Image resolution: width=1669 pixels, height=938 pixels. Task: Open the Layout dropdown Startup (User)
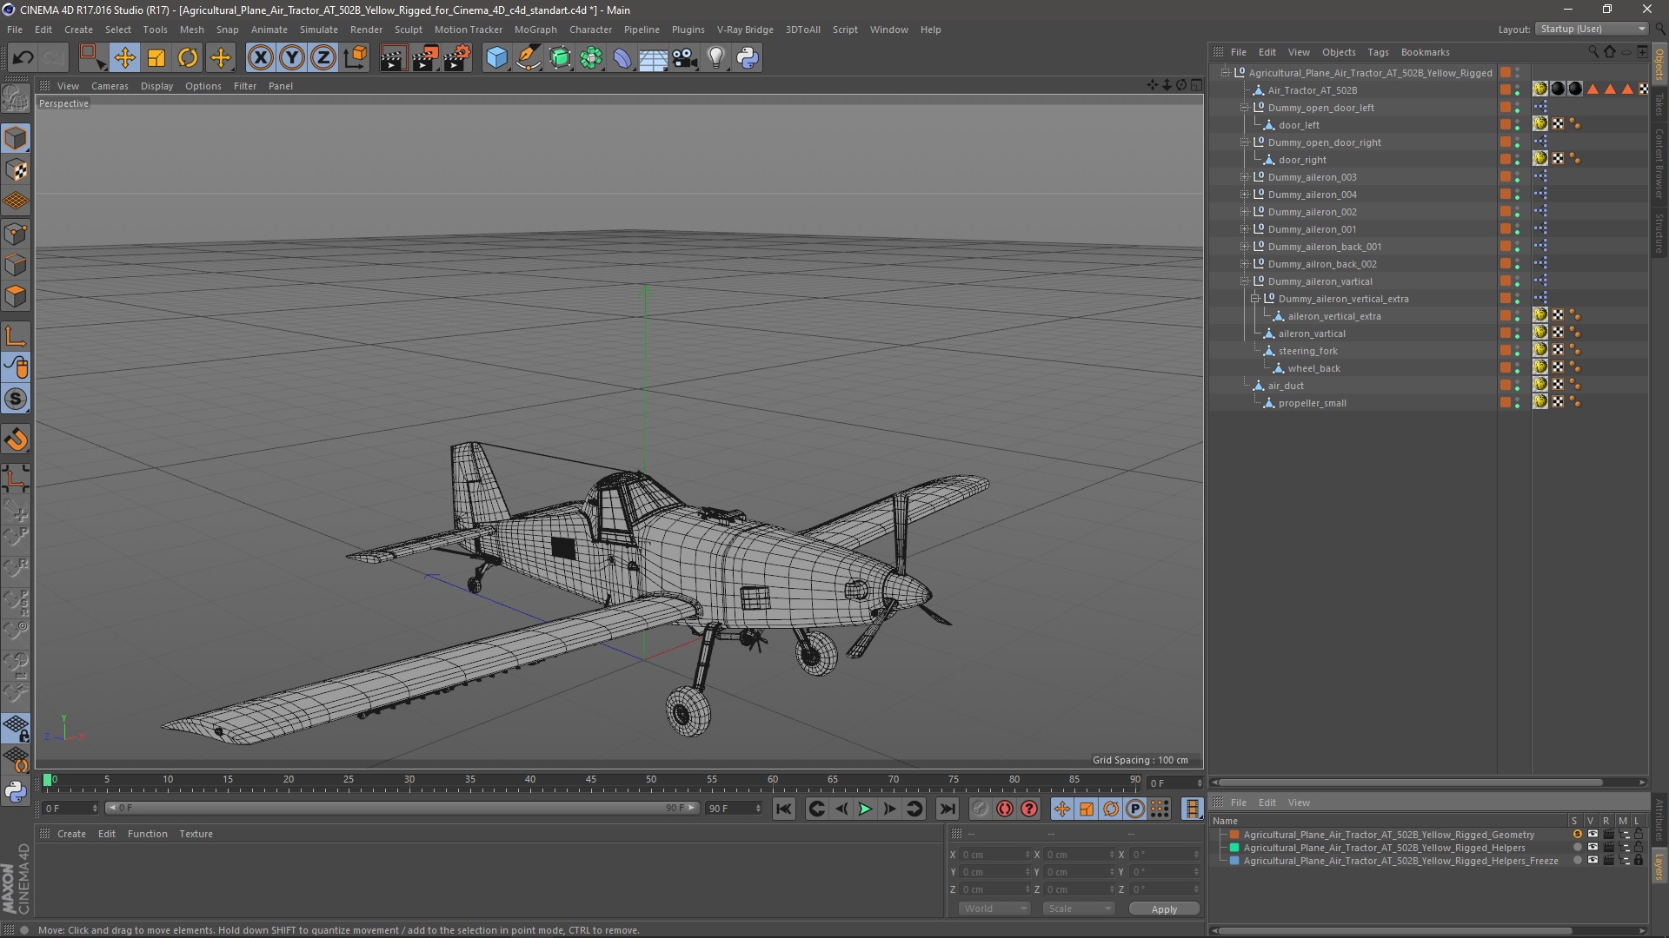[x=1592, y=29]
